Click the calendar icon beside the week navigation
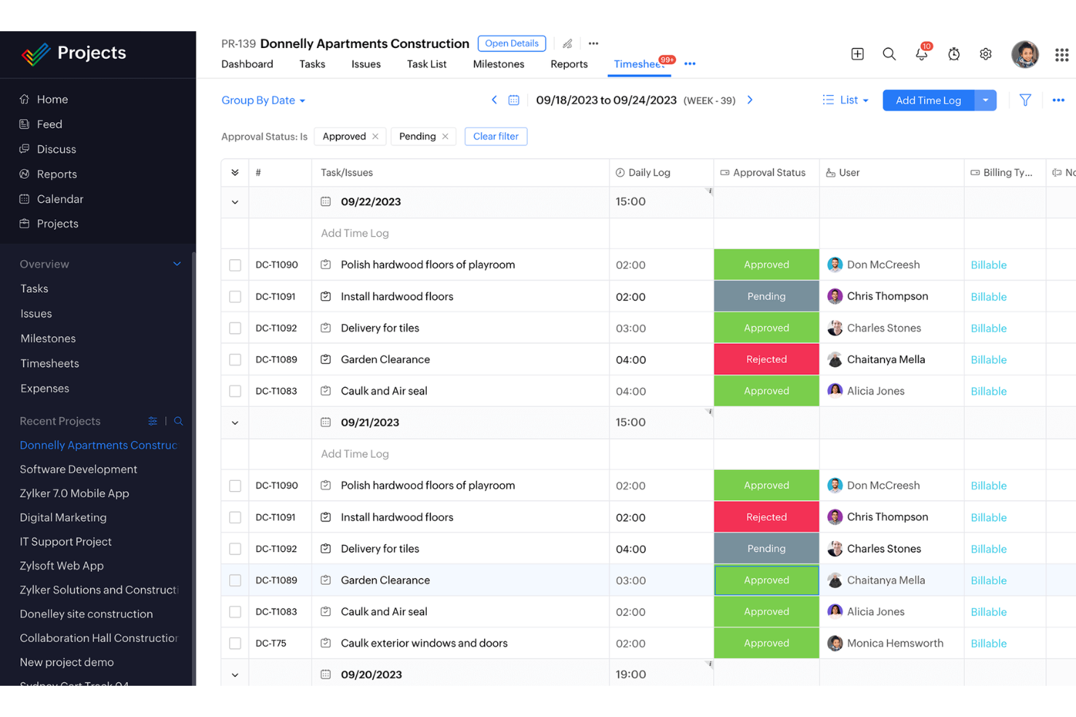 pos(514,100)
